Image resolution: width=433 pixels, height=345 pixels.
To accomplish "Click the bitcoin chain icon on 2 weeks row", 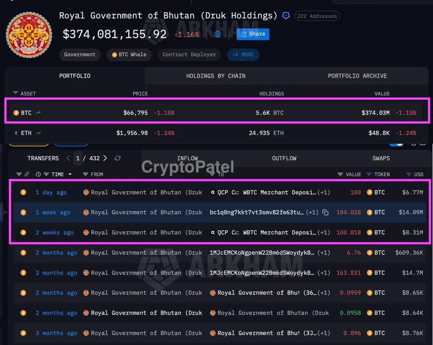I will [x=23, y=232].
